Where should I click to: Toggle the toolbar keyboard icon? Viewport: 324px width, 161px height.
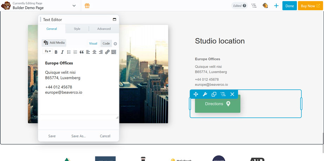(114, 52)
